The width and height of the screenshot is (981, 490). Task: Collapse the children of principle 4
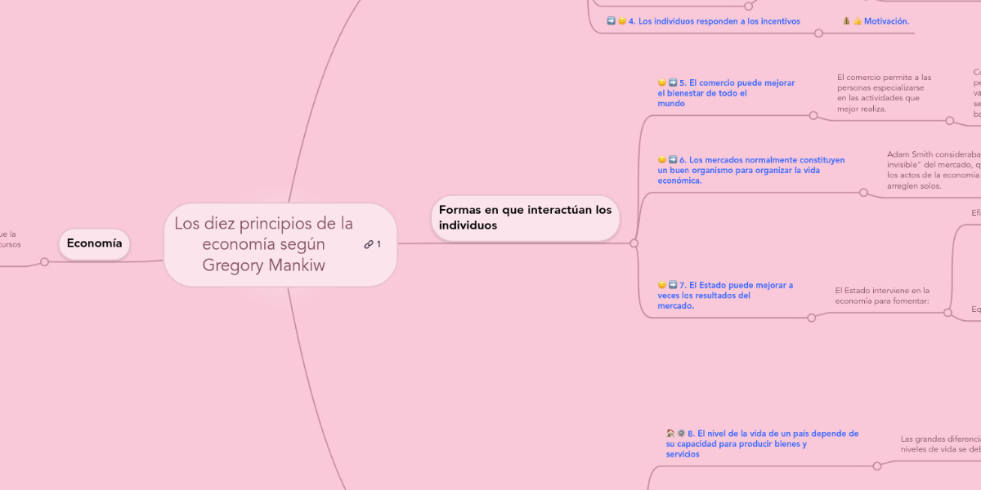(818, 33)
